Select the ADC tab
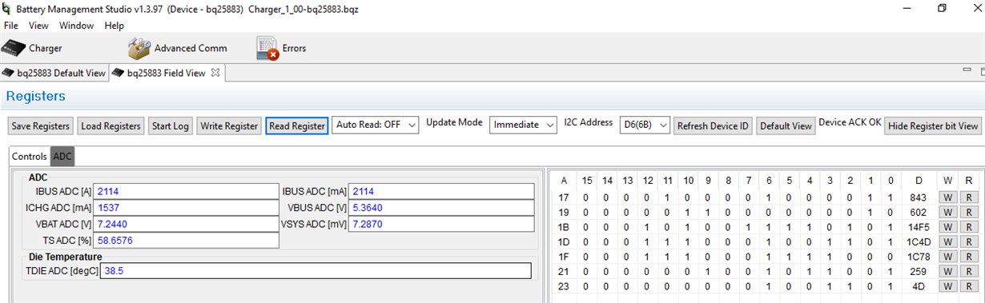This screenshot has width=985, height=303. (x=62, y=157)
